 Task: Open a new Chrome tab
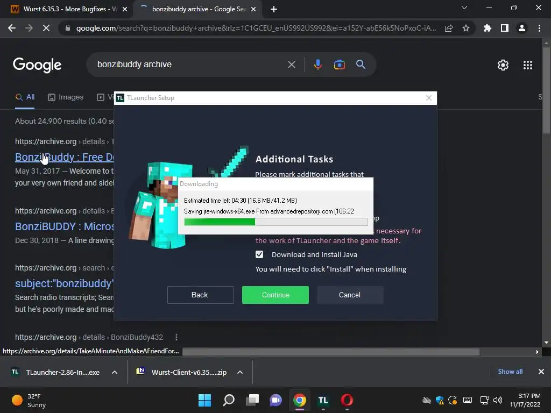pyautogui.click(x=274, y=9)
